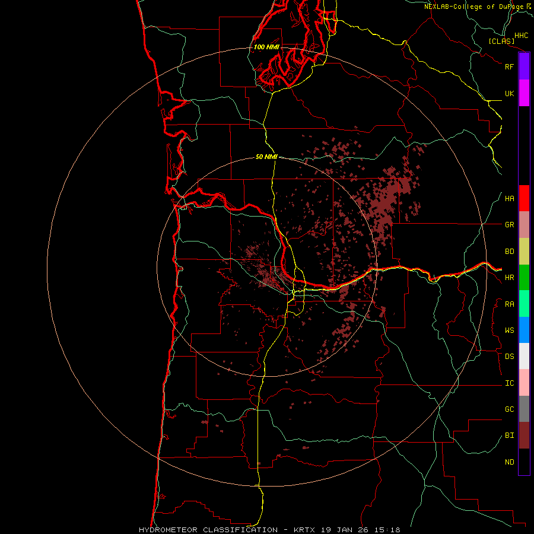Image resolution: width=534 pixels, height=534 pixels.
Task: Click the dark green HR legend swatch
Action: (524, 278)
